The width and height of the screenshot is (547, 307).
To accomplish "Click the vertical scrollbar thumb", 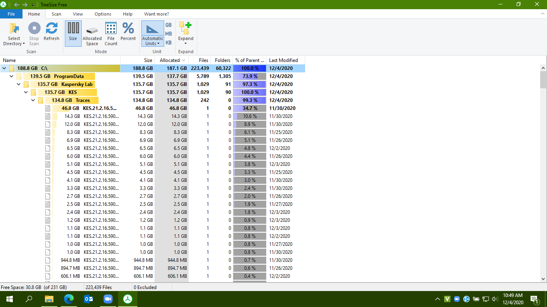I will pyautogui.click(x=543, y=80).
